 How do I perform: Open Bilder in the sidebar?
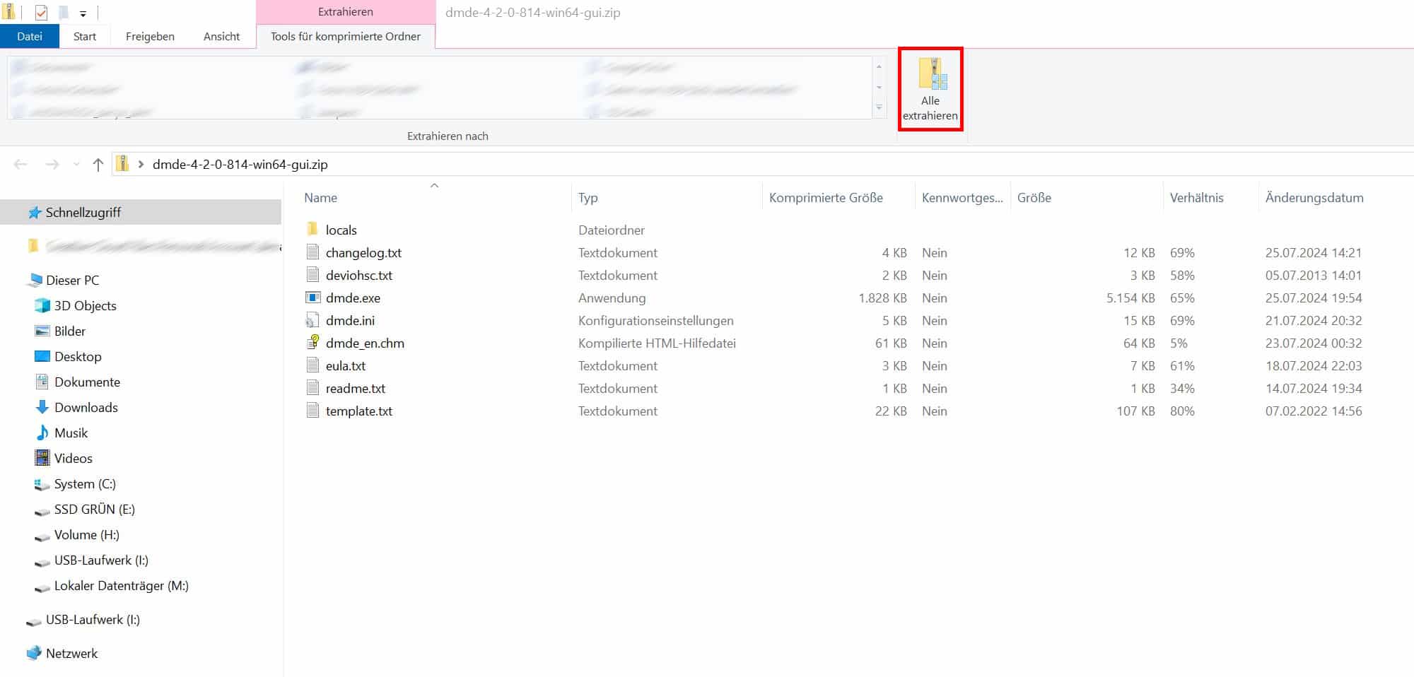[69, 331]
